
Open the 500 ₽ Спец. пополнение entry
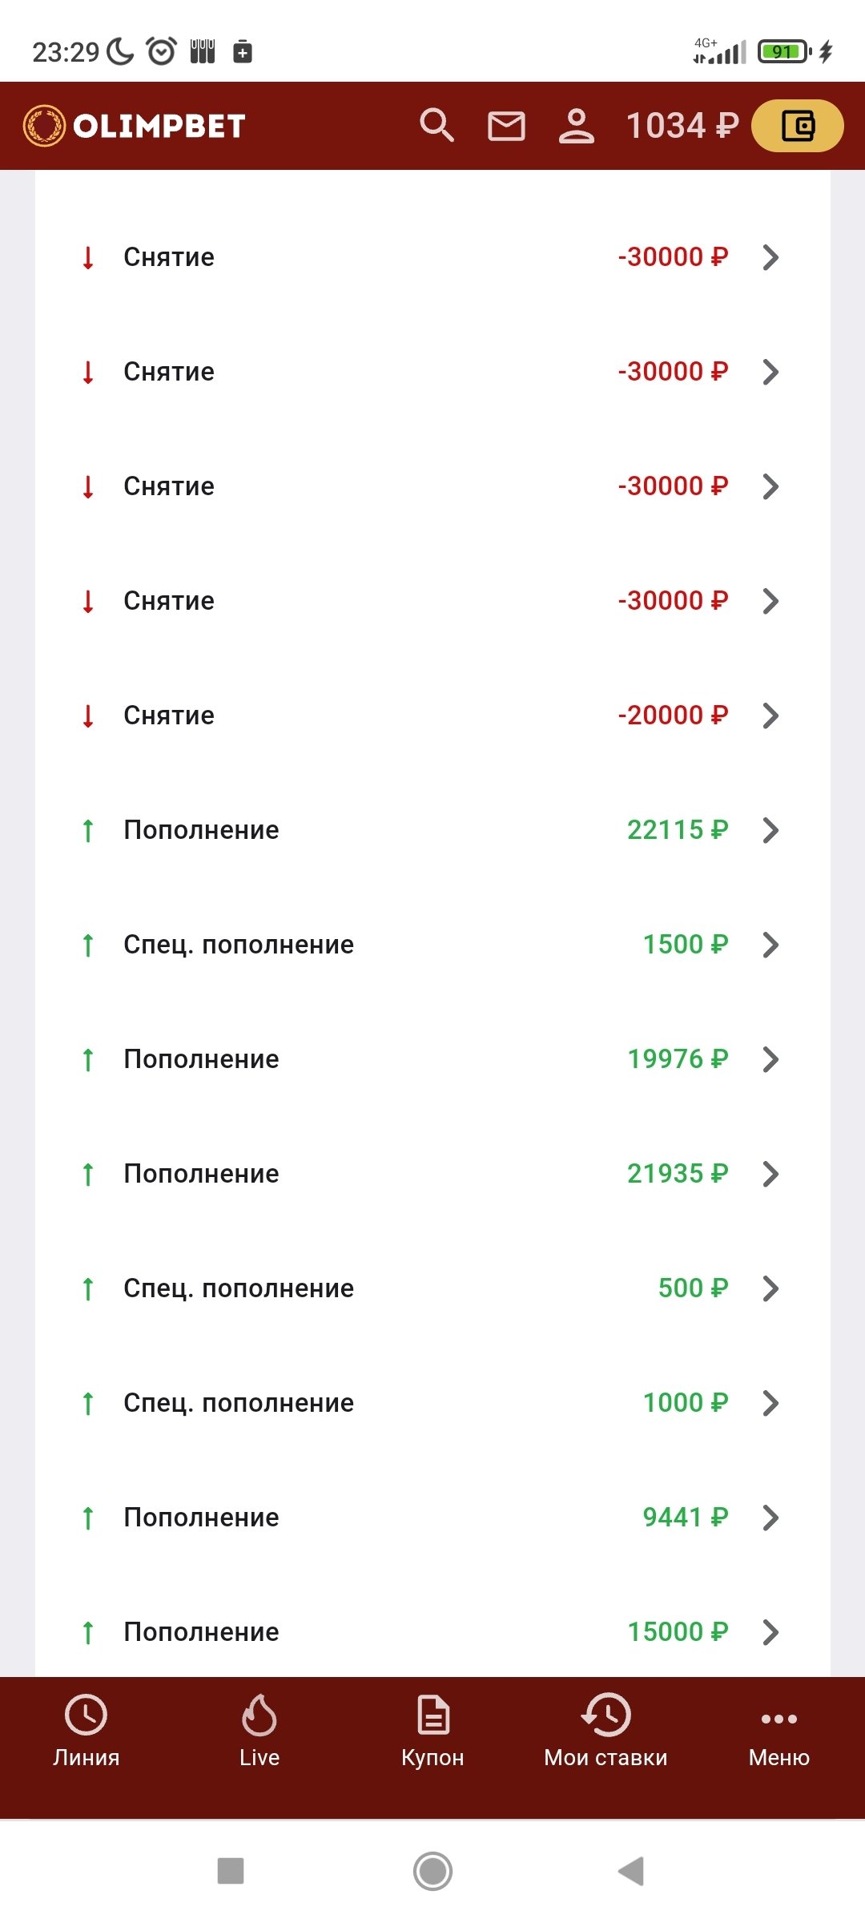(432, 1288)
